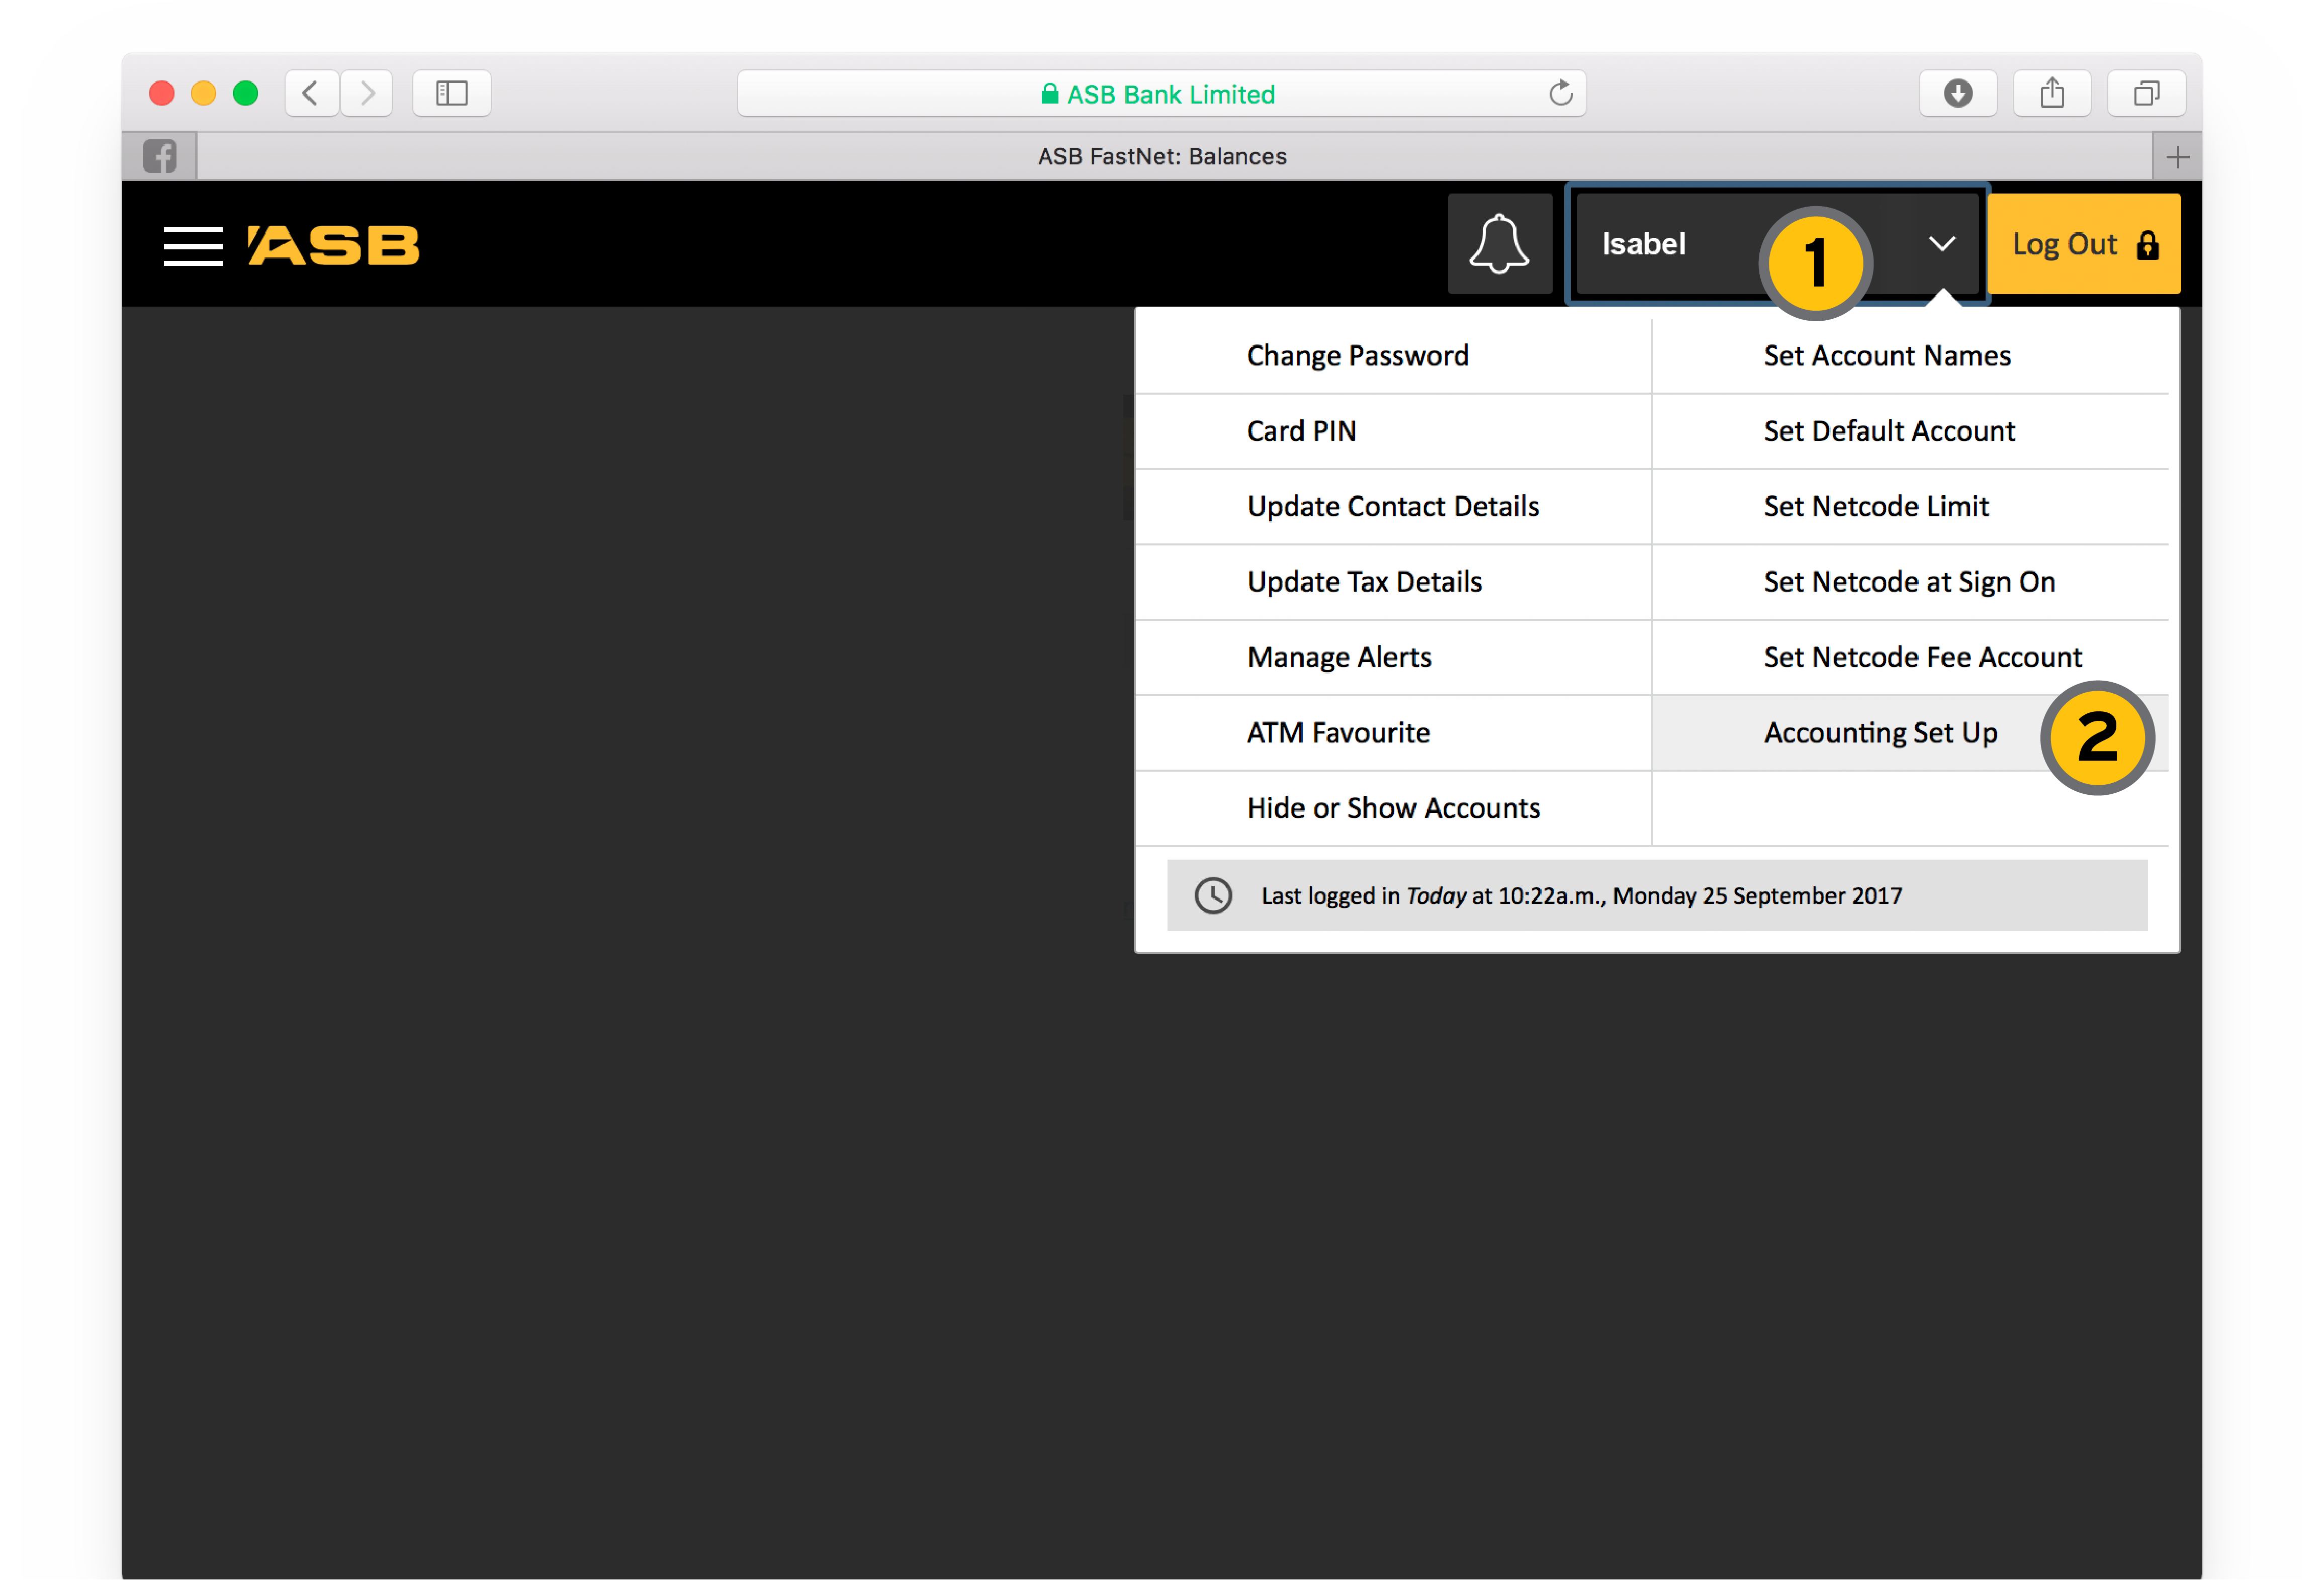Click the notifications bell icon

[1498, 244]
